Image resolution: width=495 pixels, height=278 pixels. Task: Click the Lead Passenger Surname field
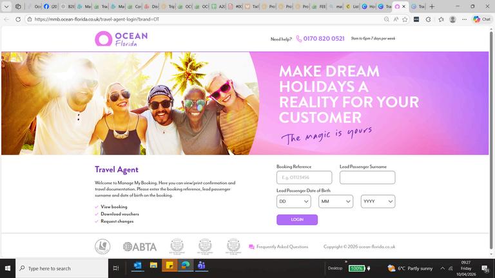(367, 178)
